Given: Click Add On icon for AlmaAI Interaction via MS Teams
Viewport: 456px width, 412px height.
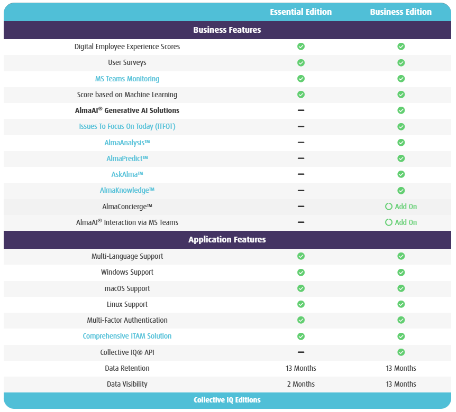Looking at the screenshot, I should [389, 222].
